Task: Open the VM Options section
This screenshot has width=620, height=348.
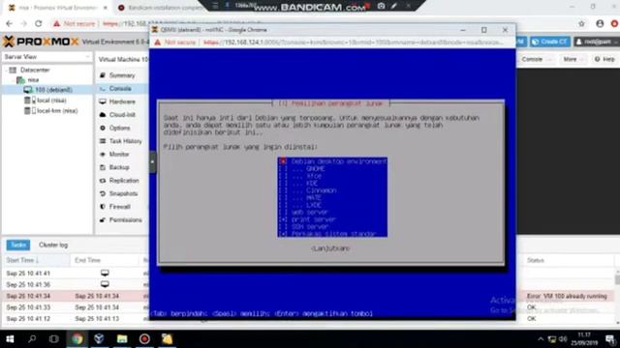Action: [x=119, y=128]
